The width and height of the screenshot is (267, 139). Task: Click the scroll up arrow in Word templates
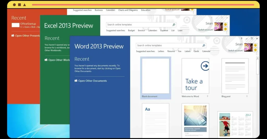tap(257, 58)
